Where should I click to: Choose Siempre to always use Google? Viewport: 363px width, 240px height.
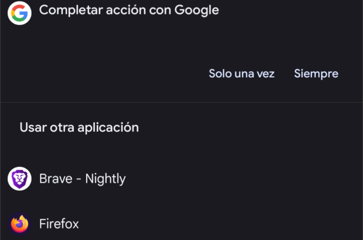(316, 74)
